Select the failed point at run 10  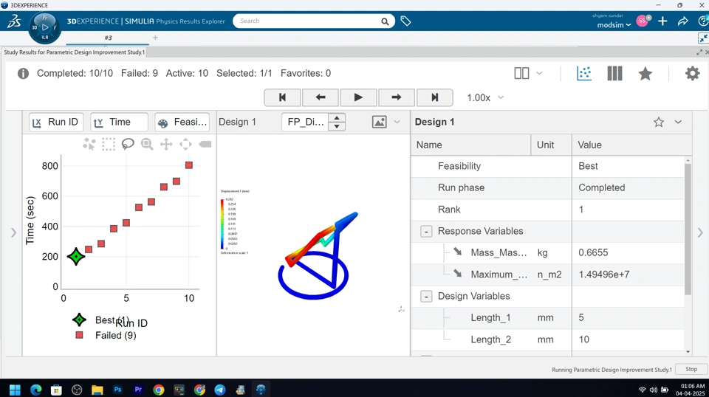coord(189,165)
